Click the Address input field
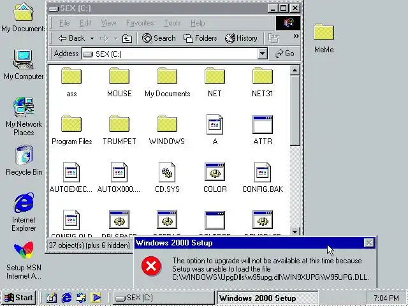 tap(170, 54)
